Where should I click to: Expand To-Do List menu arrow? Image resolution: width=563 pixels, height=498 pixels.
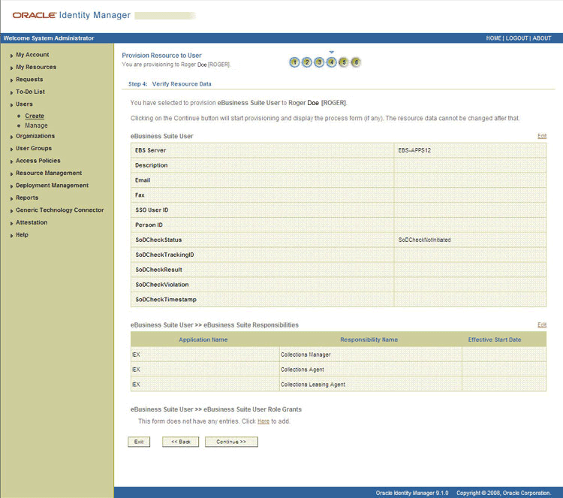point(11,92)
